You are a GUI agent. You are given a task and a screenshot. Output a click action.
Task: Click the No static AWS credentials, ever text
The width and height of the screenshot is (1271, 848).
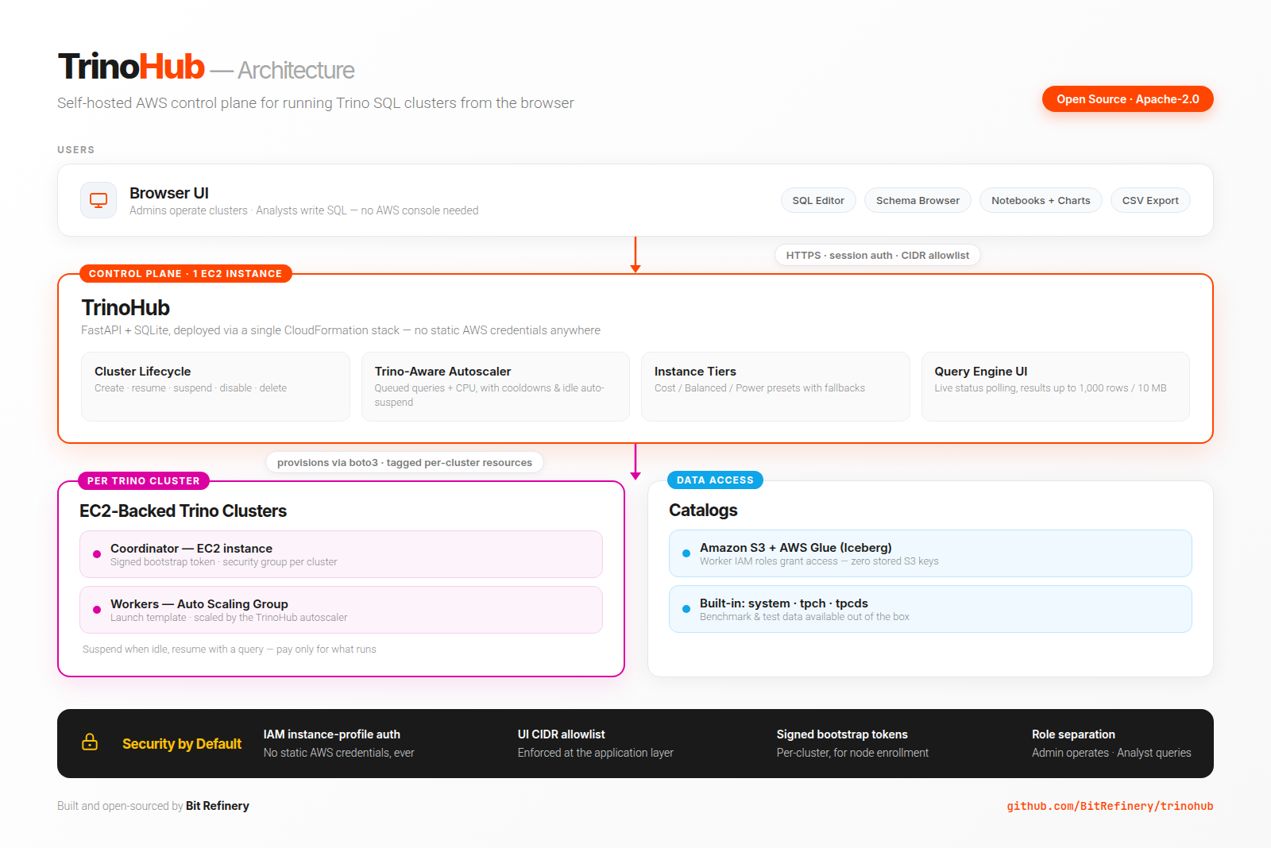pyautogui.click(x=339, y=753)
